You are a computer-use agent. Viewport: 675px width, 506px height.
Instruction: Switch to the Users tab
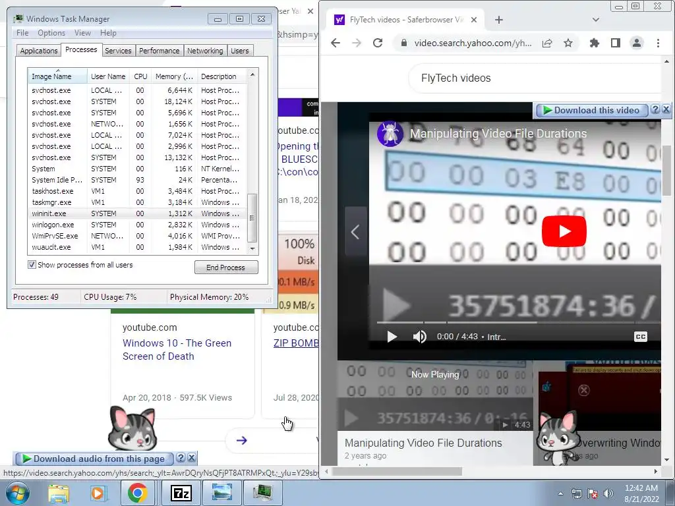point(239,51)
